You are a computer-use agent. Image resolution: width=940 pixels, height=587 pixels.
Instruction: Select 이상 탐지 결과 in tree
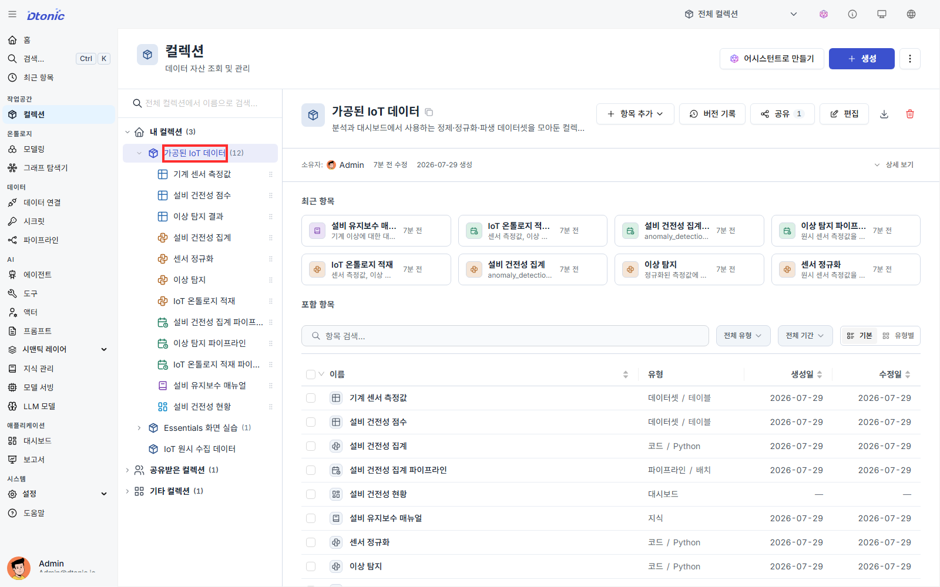point(198,217)
